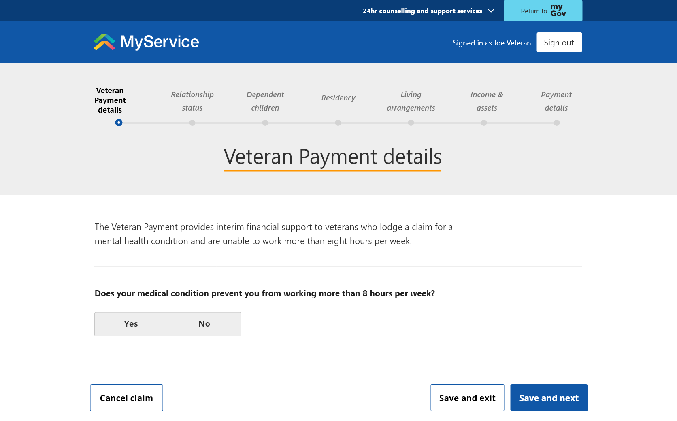Image resolution: width=677 pixels, height=421 pixels.
Task: Select No for medical condition question
Action: click(x=204, y=324)
